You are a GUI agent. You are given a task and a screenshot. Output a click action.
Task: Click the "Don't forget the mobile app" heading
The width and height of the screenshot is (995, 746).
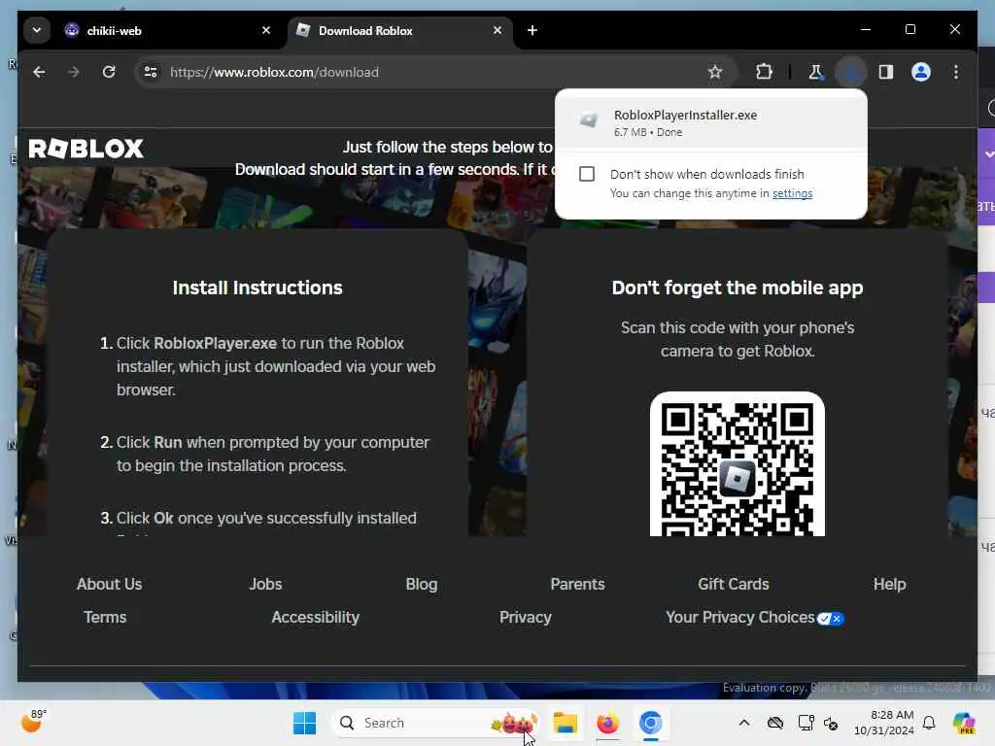[738, 288]
